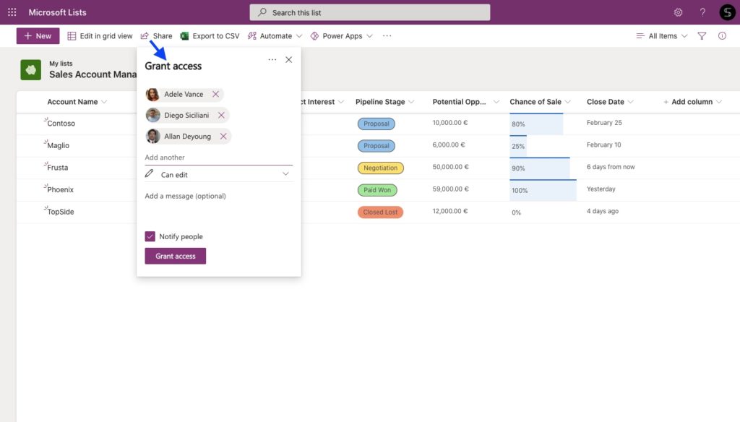Screen dimensions: 740x422
Task: Open the settings gear icon
Action: point(678,12)
